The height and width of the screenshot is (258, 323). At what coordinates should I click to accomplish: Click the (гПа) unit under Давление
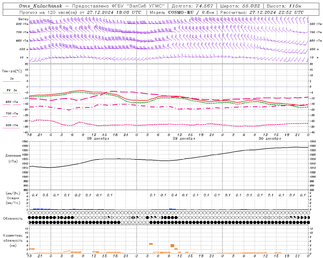coord(13,161)
